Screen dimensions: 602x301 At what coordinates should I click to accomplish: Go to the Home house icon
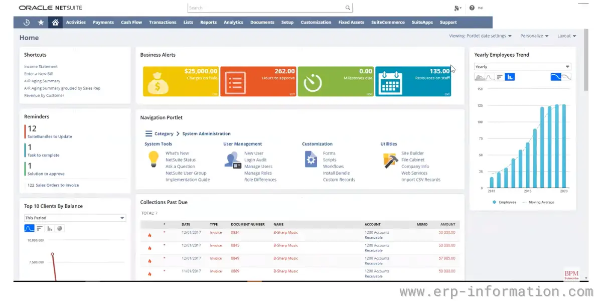click(55, 23)
